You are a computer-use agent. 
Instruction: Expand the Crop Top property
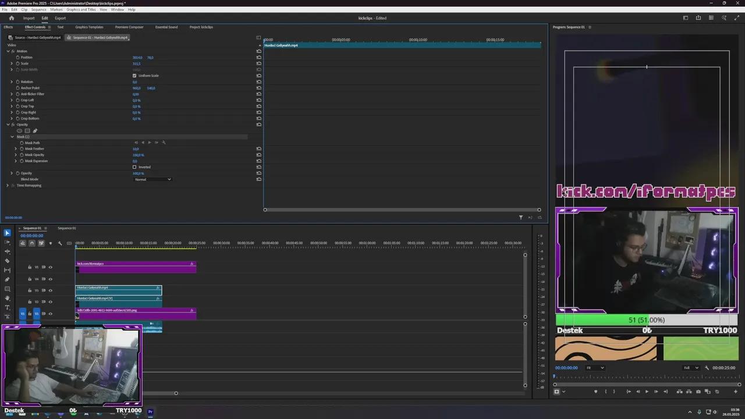12,106
